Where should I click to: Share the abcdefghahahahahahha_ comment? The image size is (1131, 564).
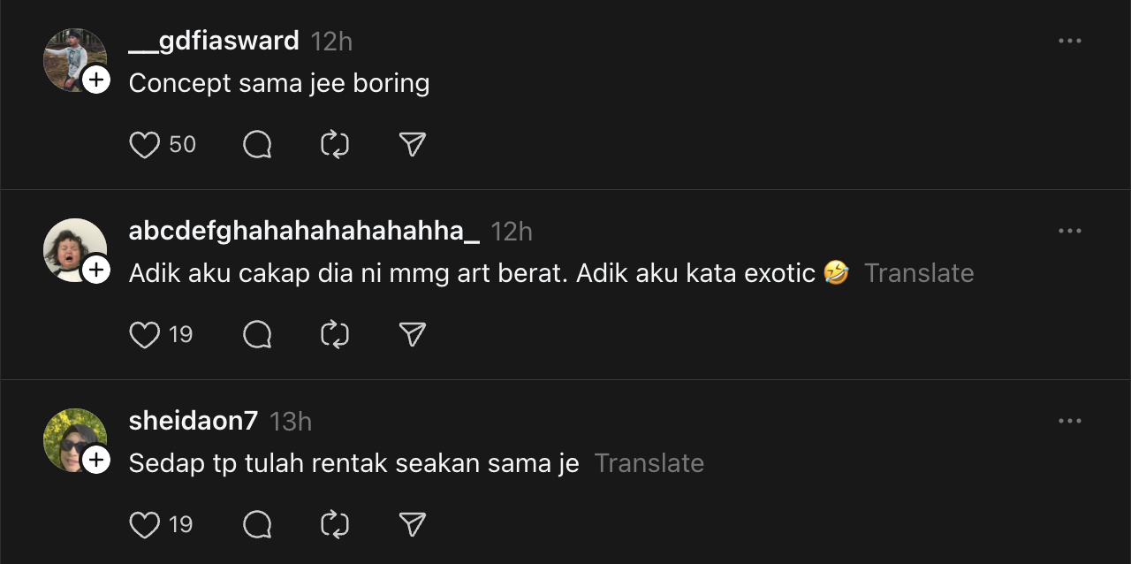(413, 335)
